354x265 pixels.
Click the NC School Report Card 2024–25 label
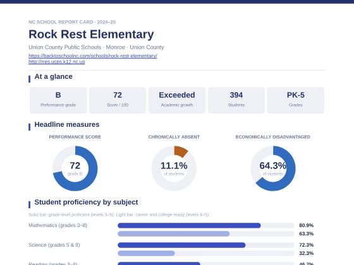[x=72, y=22]
